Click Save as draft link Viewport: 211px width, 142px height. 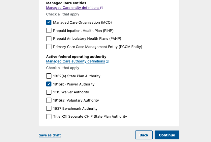click(x=50, y=135)
